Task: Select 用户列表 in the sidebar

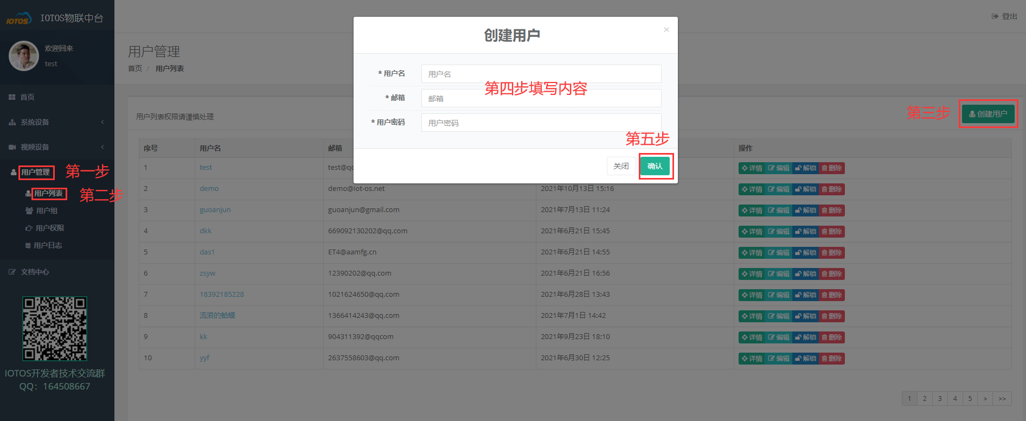Action: [x=48, y=194]
